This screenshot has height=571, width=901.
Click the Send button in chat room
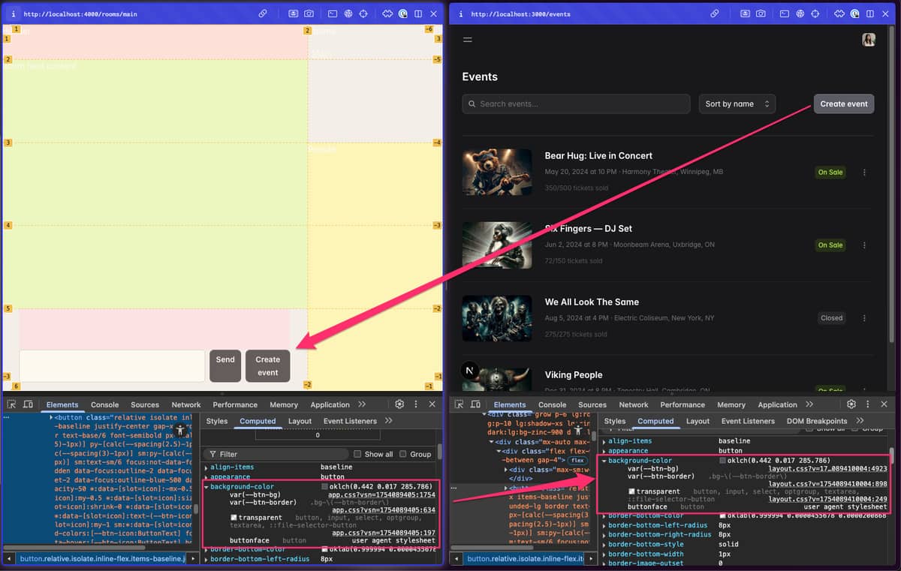(225, 365)
